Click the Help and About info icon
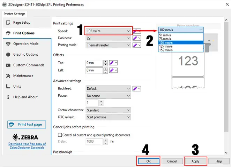The width and height of the screenshot is (231, 167). (x=8, y=97)
